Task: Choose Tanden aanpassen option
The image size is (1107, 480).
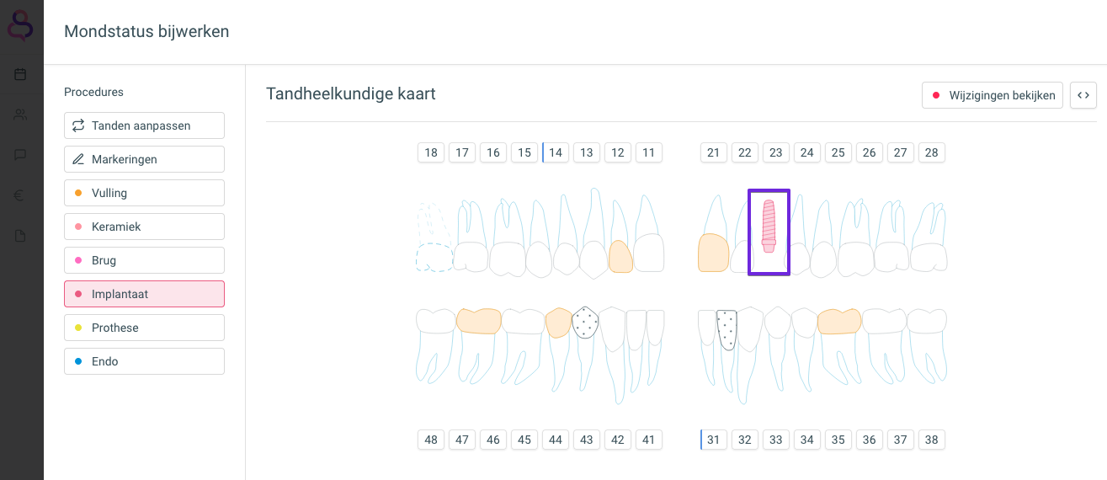Action: [144, 125]
